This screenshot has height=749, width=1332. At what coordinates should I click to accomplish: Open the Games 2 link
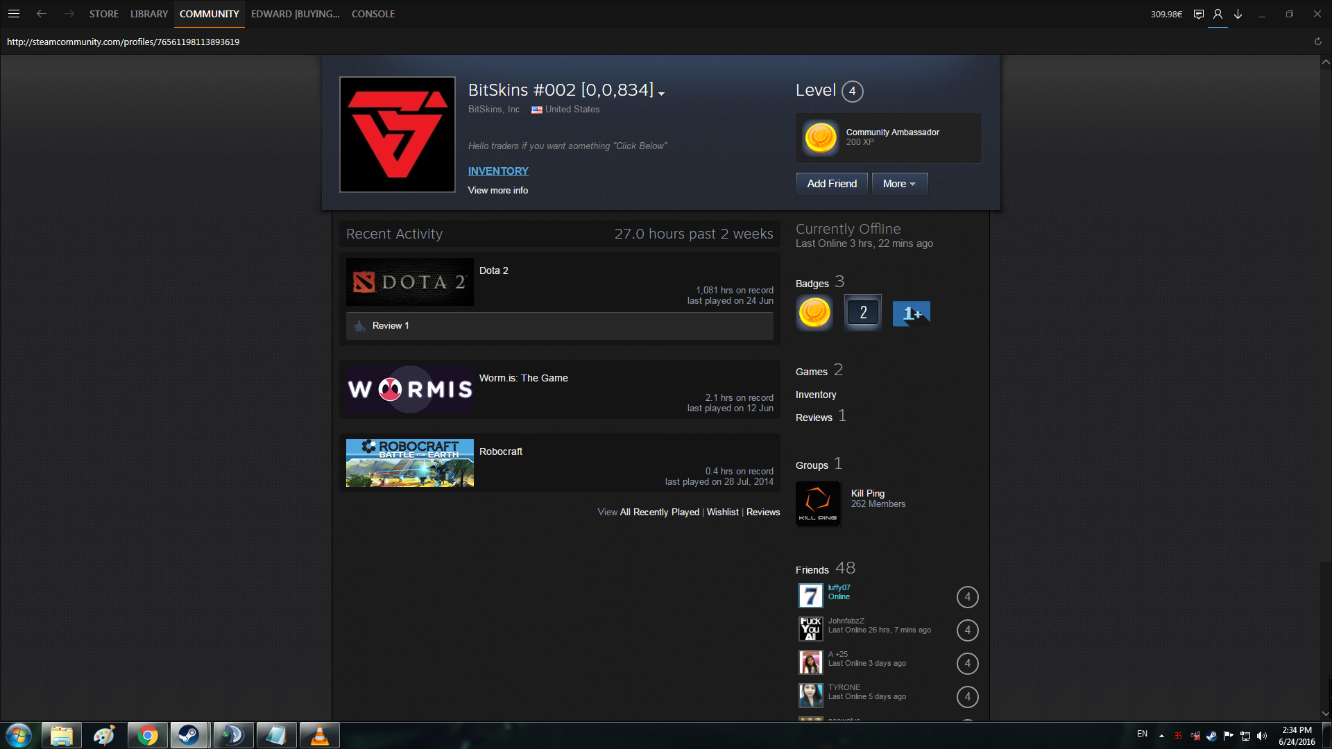tap(819, 370)
